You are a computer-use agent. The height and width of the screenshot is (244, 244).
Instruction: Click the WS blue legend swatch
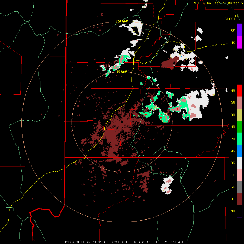pyautogui.click(x=239, y=151)
